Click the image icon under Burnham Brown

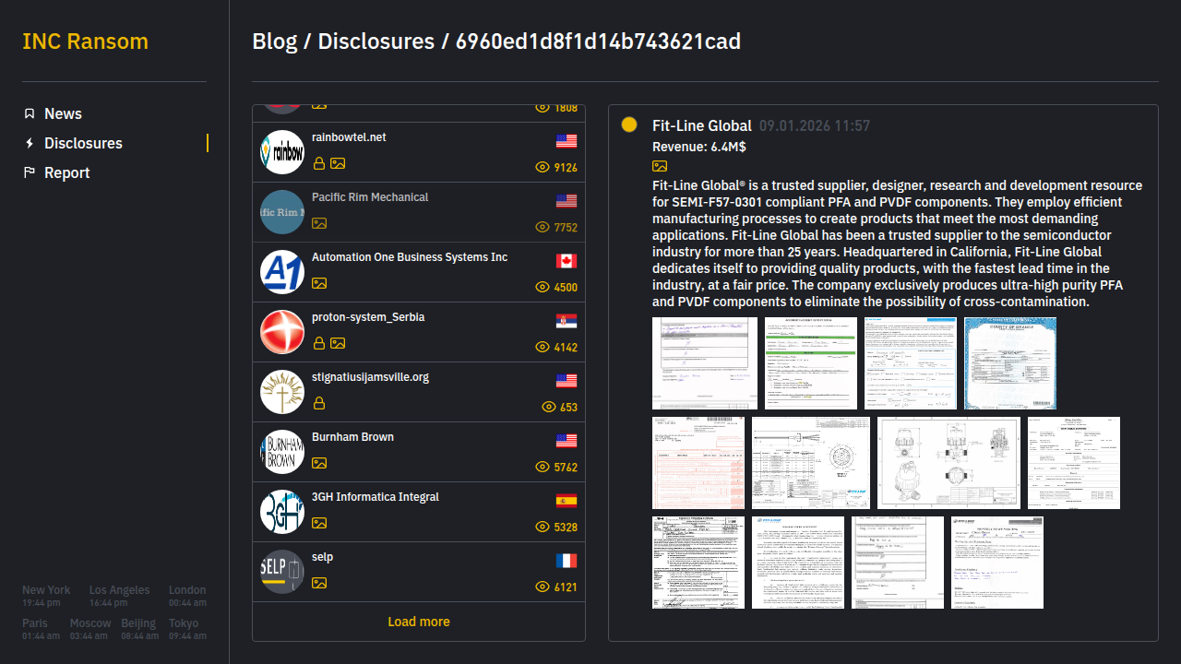pos(319,463)
